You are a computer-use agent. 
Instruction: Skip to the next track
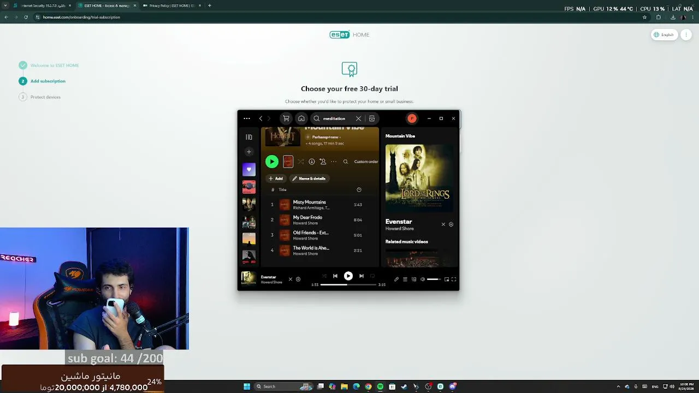click(x=361, y=276)
